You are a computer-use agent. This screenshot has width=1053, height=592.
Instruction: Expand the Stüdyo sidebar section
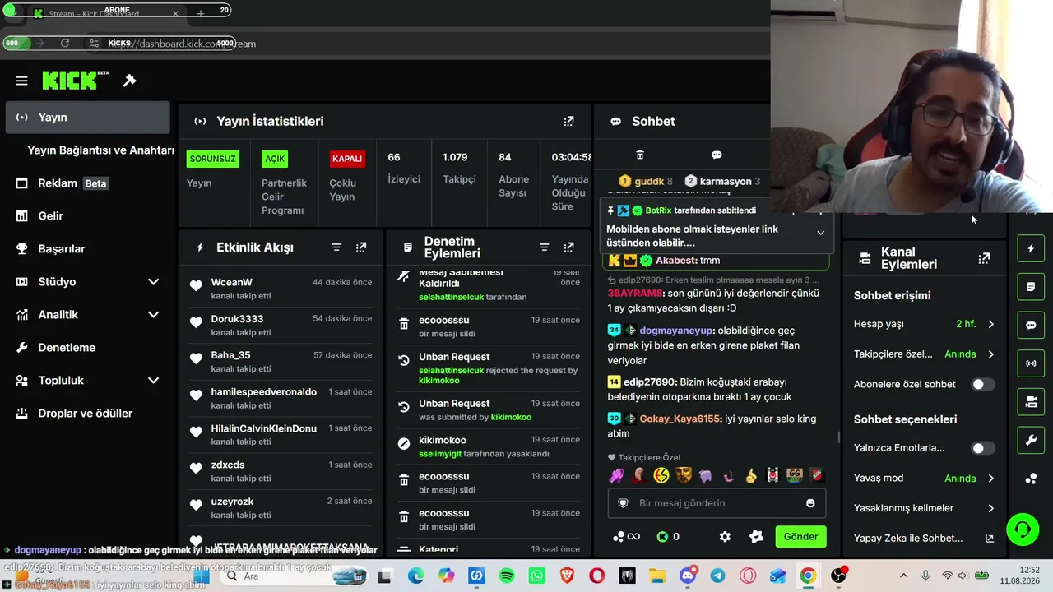coord(153,282)
